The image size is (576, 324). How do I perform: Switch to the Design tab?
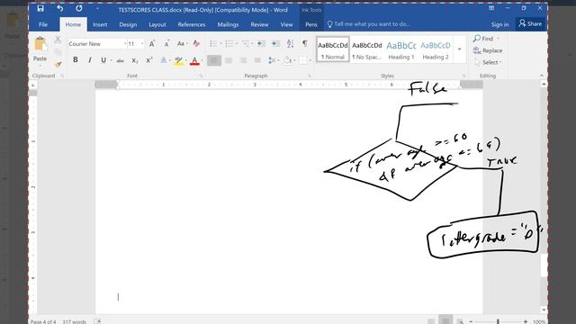128,24
